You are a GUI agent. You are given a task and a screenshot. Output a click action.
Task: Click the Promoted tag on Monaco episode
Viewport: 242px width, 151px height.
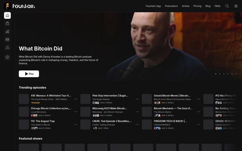(x=36, y=103)
